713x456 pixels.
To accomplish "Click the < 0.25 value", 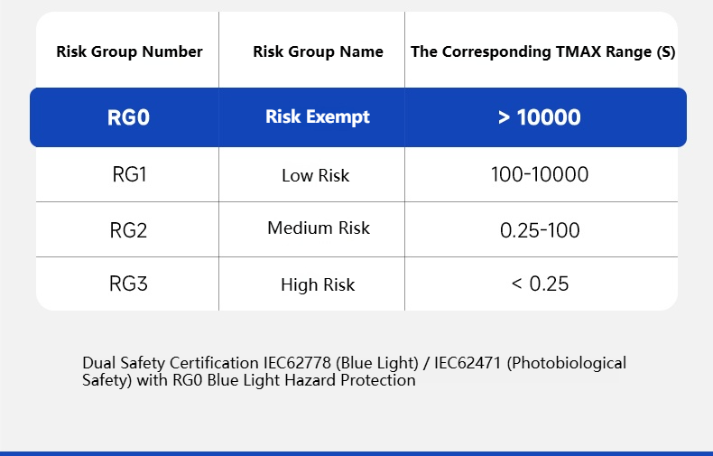I will pyautogui.click(x=540, y=284).
